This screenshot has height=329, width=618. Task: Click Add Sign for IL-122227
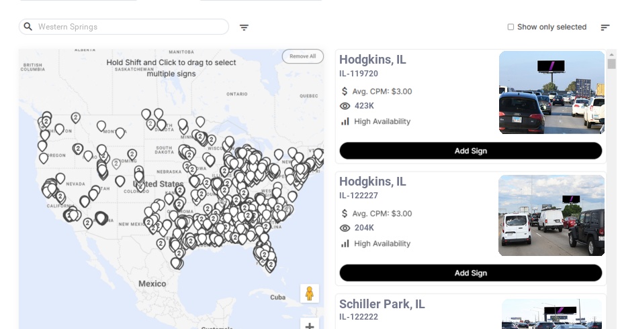coord(470,273)
